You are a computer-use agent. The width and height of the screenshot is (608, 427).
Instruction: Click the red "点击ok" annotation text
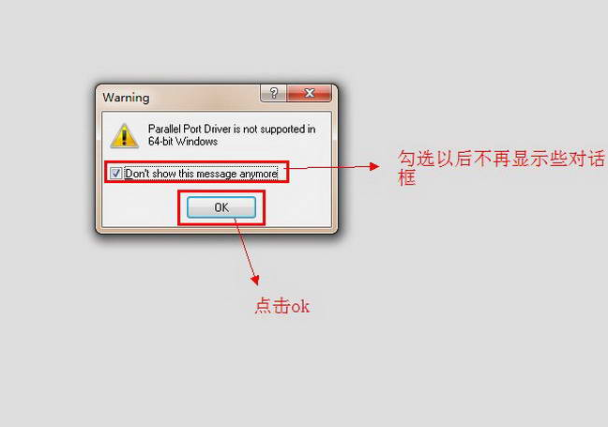[281, 306]
